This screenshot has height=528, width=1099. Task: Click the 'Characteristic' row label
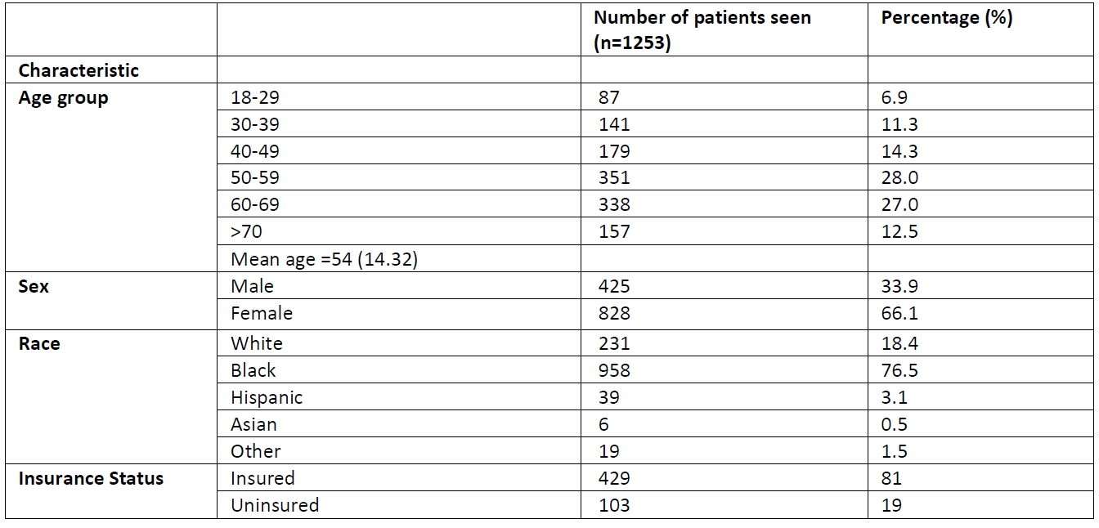click(78, 70)
